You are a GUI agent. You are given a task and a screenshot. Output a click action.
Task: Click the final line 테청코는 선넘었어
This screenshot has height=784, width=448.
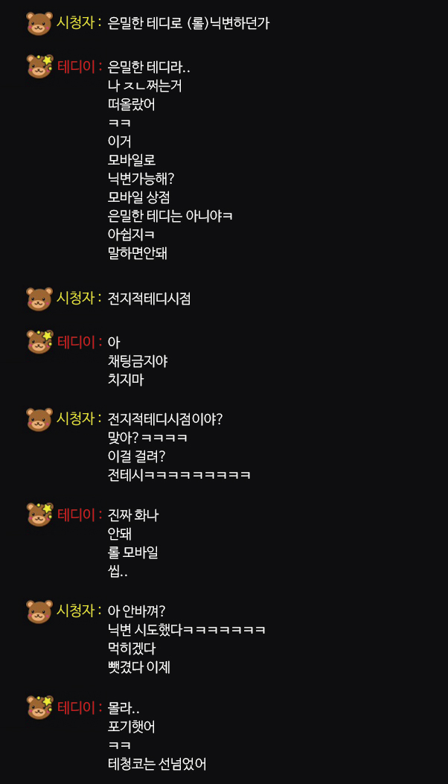pyautogui.click(x=157, y=764)
